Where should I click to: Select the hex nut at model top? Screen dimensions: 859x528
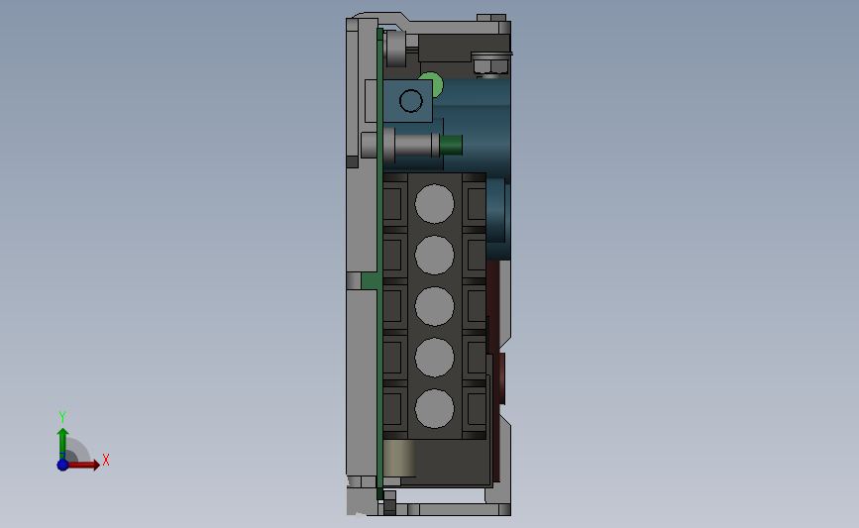tap(490, 66)
